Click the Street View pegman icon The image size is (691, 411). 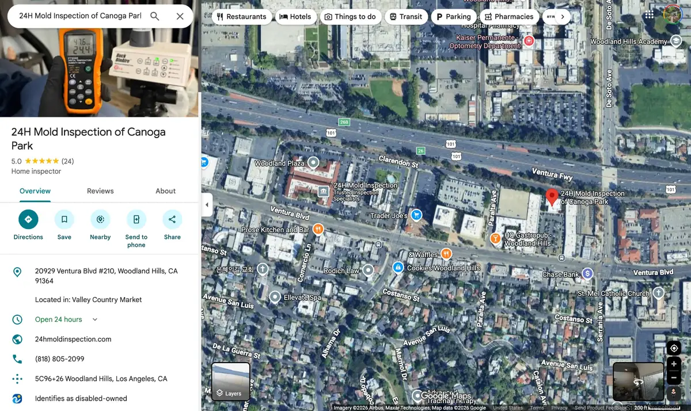click(x=674, y=393)
